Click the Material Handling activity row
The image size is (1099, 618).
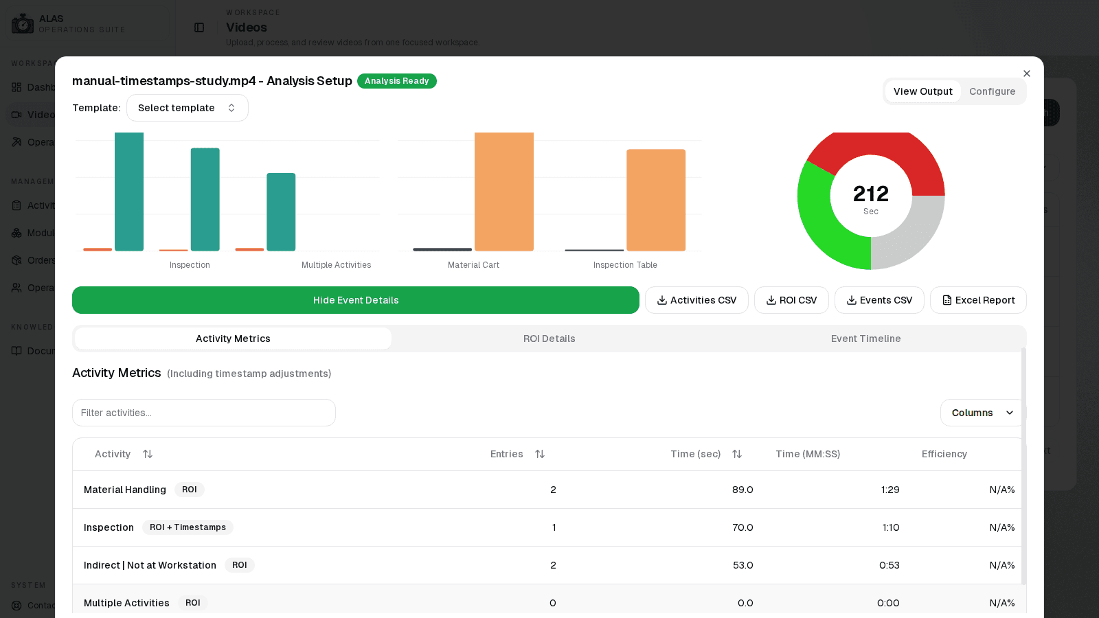coord(547,490)
